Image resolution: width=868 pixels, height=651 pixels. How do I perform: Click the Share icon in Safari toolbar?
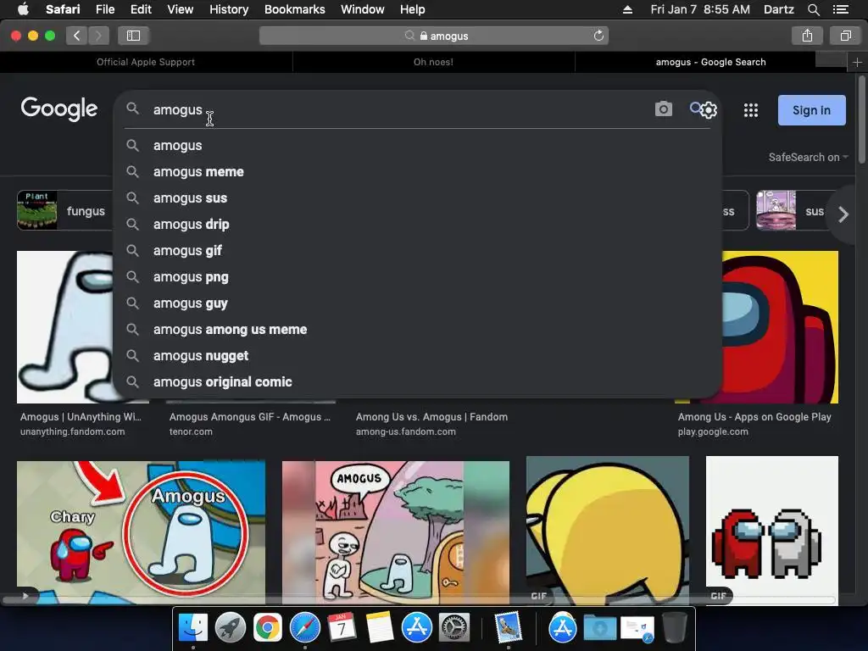point(807,36)
